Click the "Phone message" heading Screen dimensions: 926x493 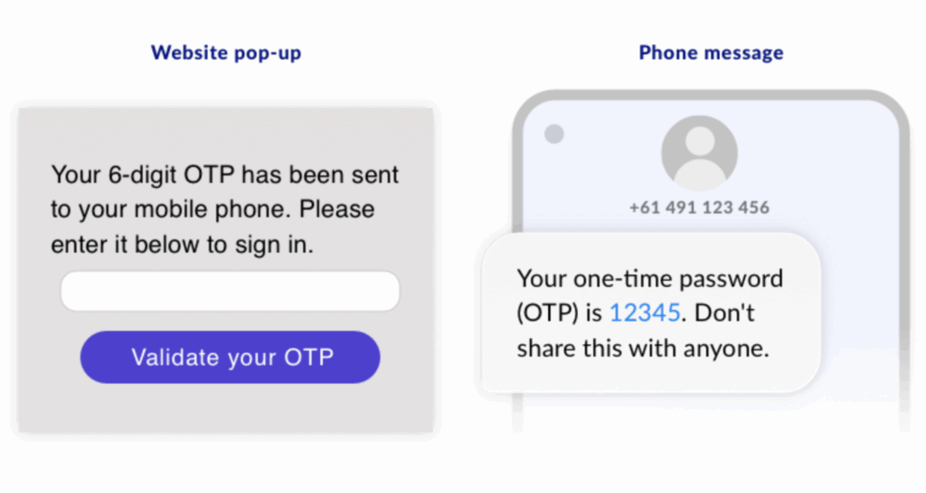tap(711, 52)
